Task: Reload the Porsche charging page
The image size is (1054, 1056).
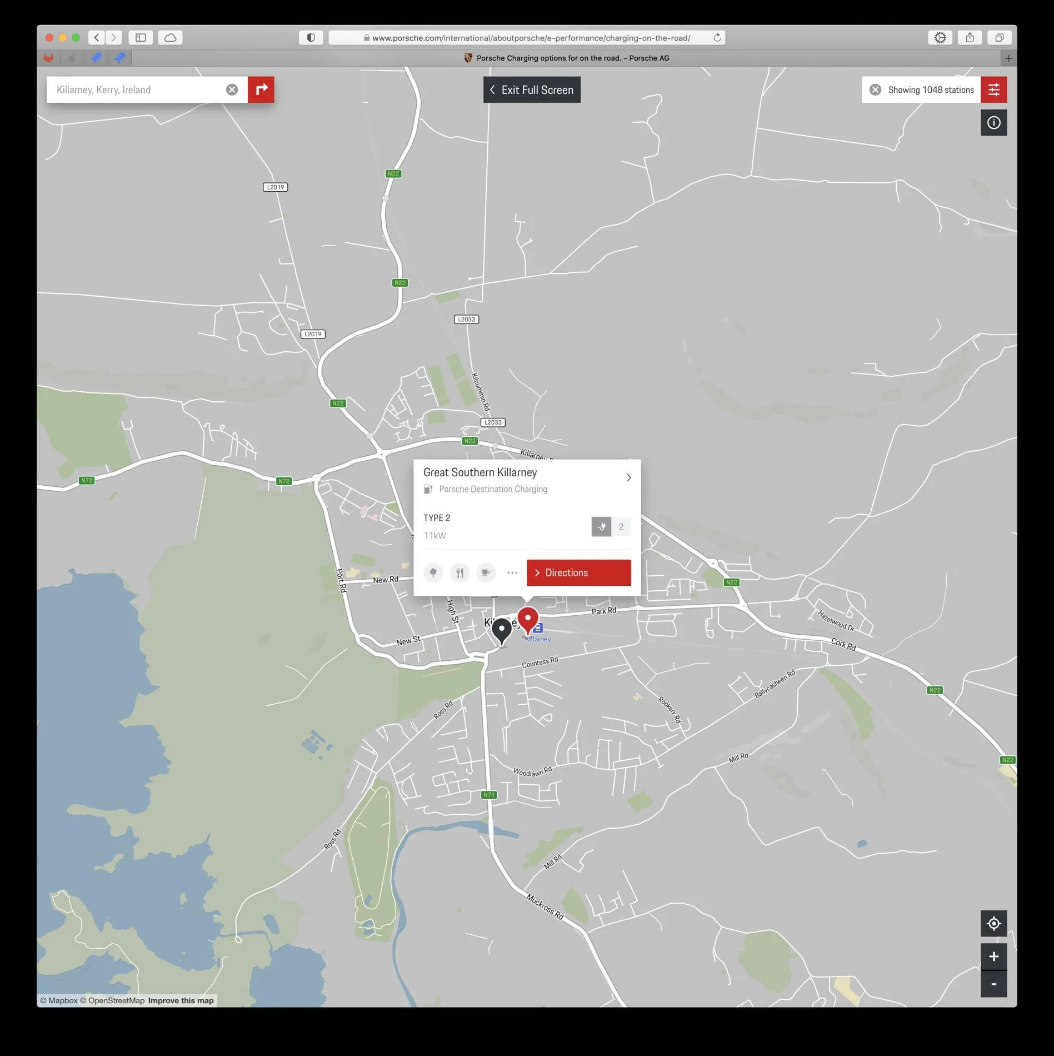Action: point(717,37)
